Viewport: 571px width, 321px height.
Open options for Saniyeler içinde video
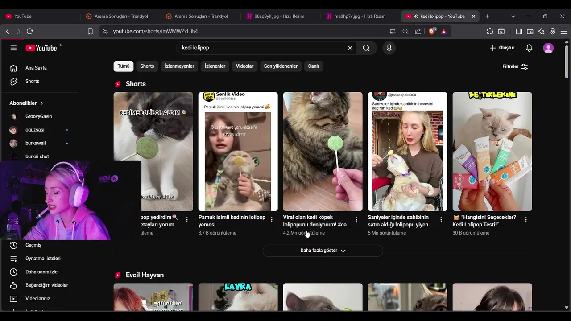[x=441, y=220]
